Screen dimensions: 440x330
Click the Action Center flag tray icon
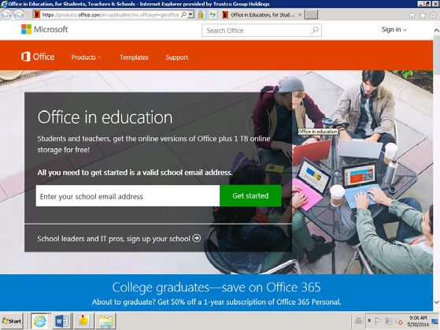pos(378,321)
